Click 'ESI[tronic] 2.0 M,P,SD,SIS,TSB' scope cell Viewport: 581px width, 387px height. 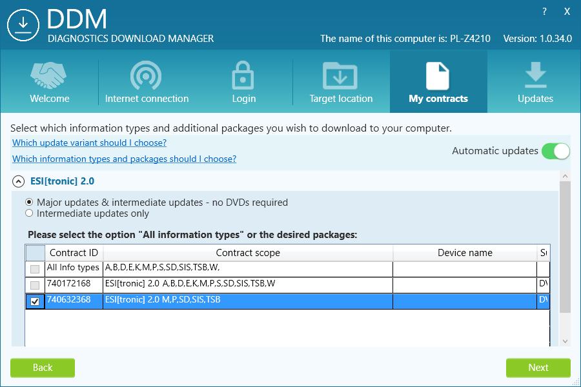pyautogui.click(x=248, y=301)
